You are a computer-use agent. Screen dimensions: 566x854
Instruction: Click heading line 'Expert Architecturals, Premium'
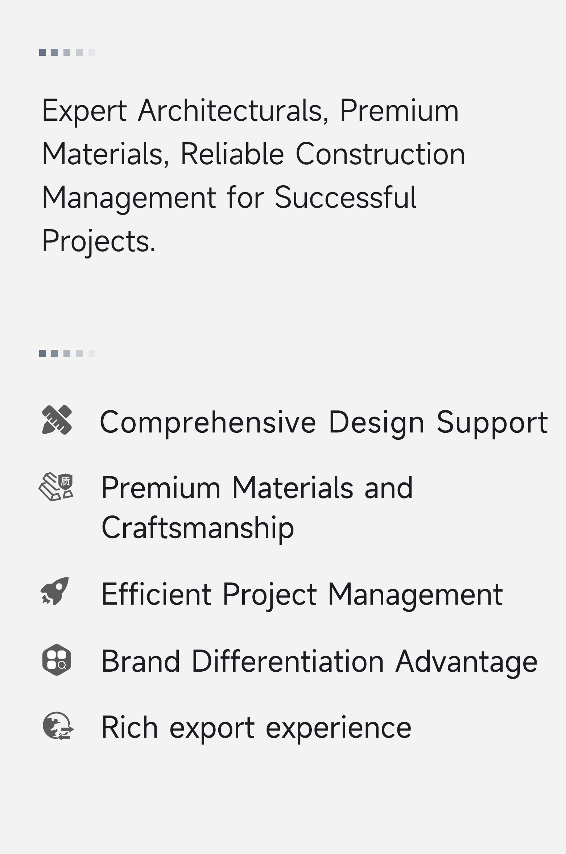(250, 110)
